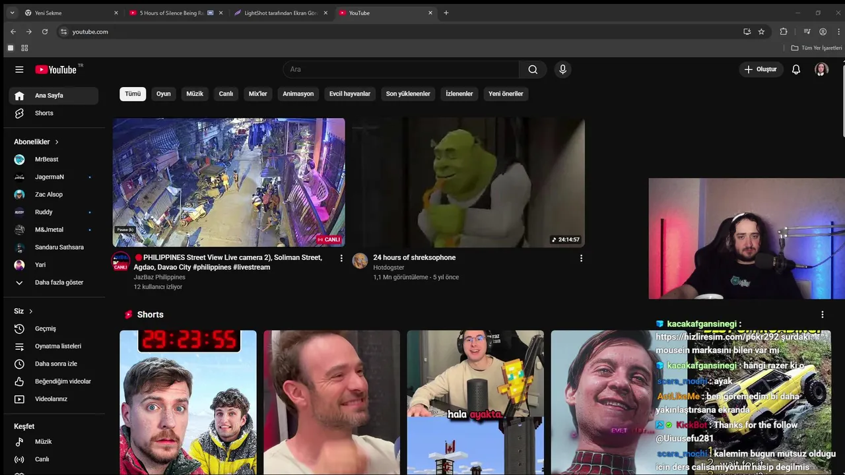Screen dimensions: 845x475
Task: Click the search magnifier button
Action: coord(533,69)
